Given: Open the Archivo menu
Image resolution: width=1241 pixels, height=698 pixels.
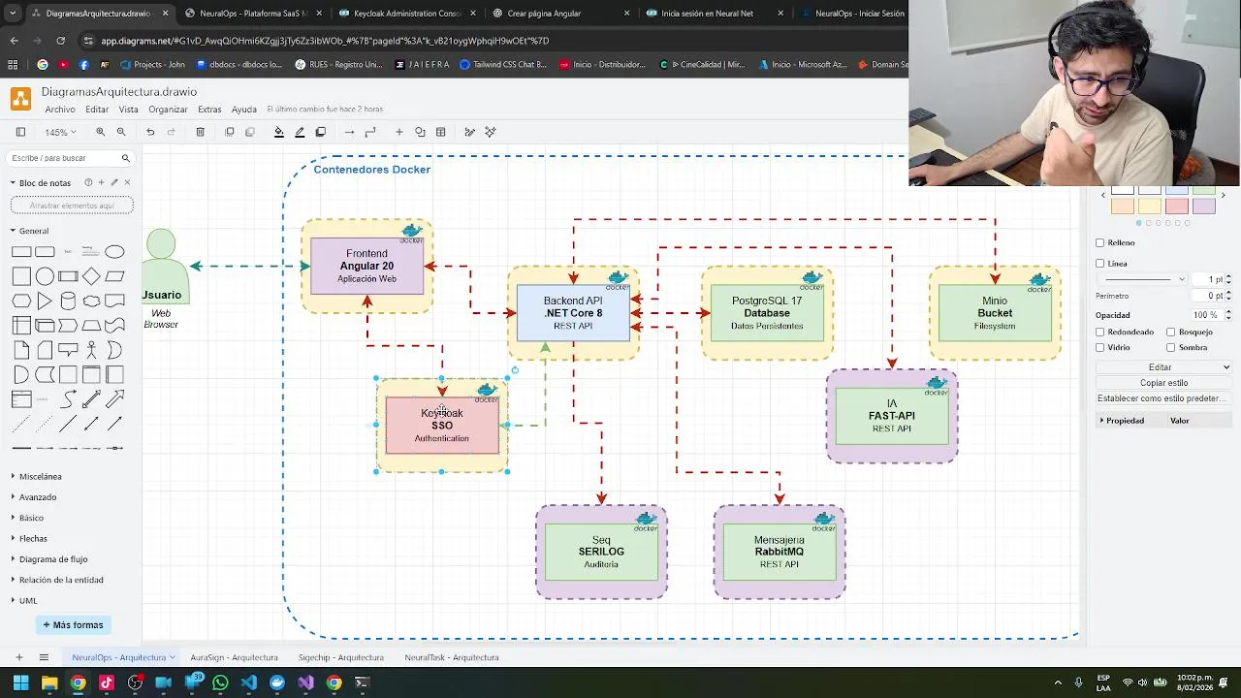Looking at the screenshot, I should point(59,110).
